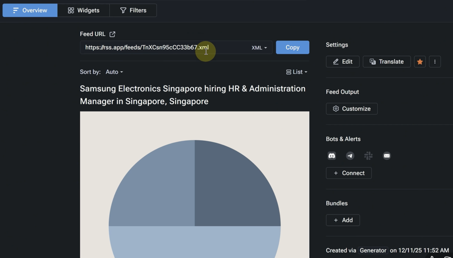
Task: Click the Translate button
Action: (387, 62)
